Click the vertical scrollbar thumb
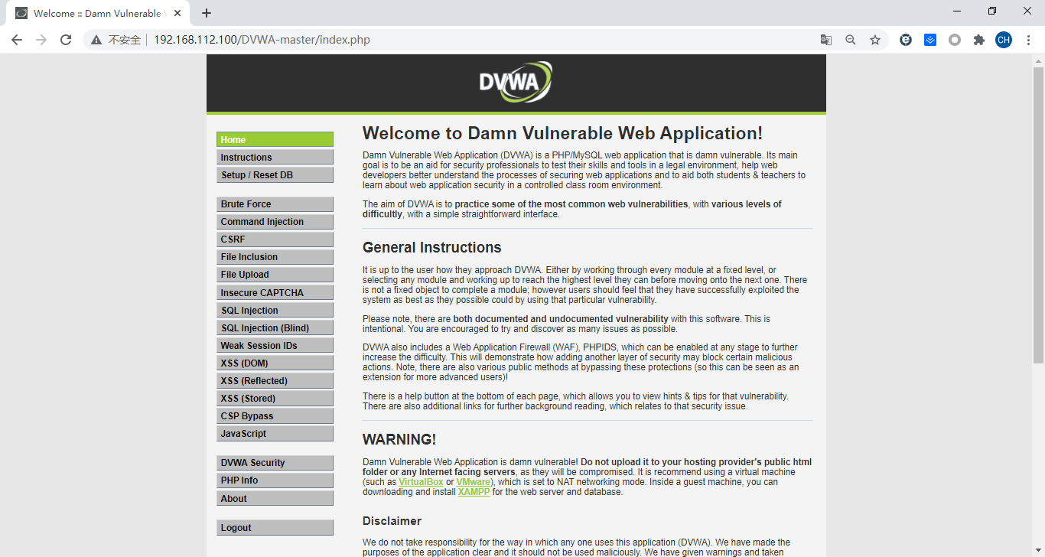 [x=1038, y=216]
